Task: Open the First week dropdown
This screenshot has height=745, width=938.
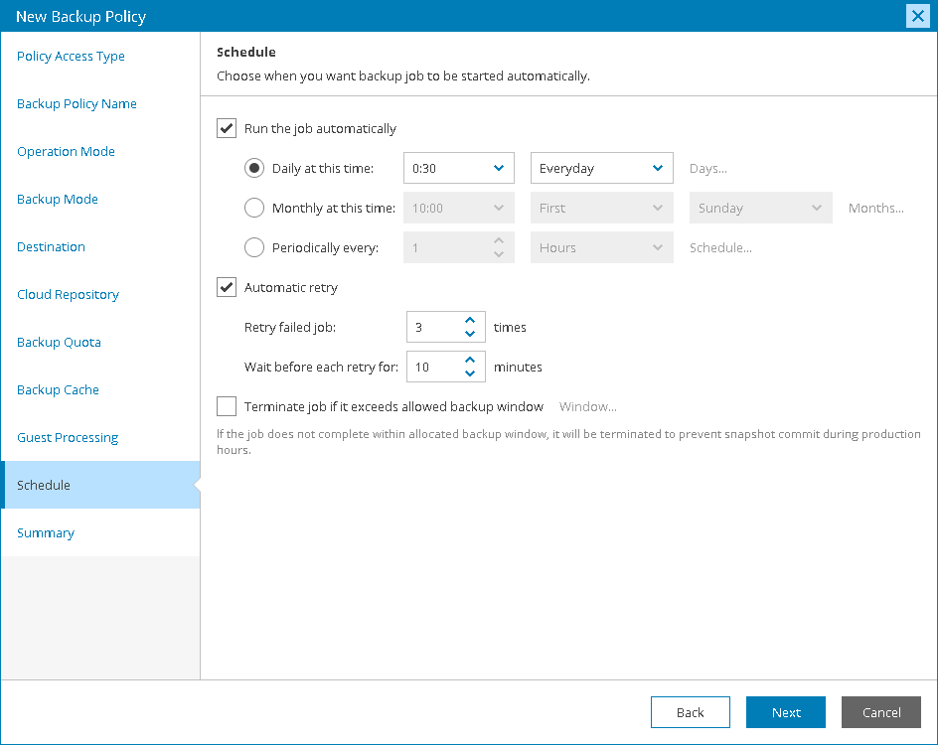Action: point(602,208)
